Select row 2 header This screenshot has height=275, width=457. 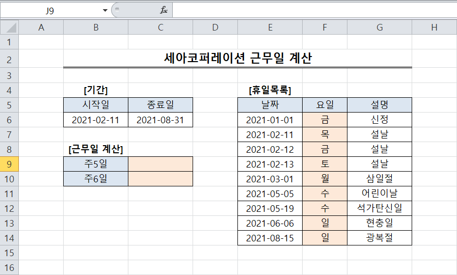coord(9,60)
